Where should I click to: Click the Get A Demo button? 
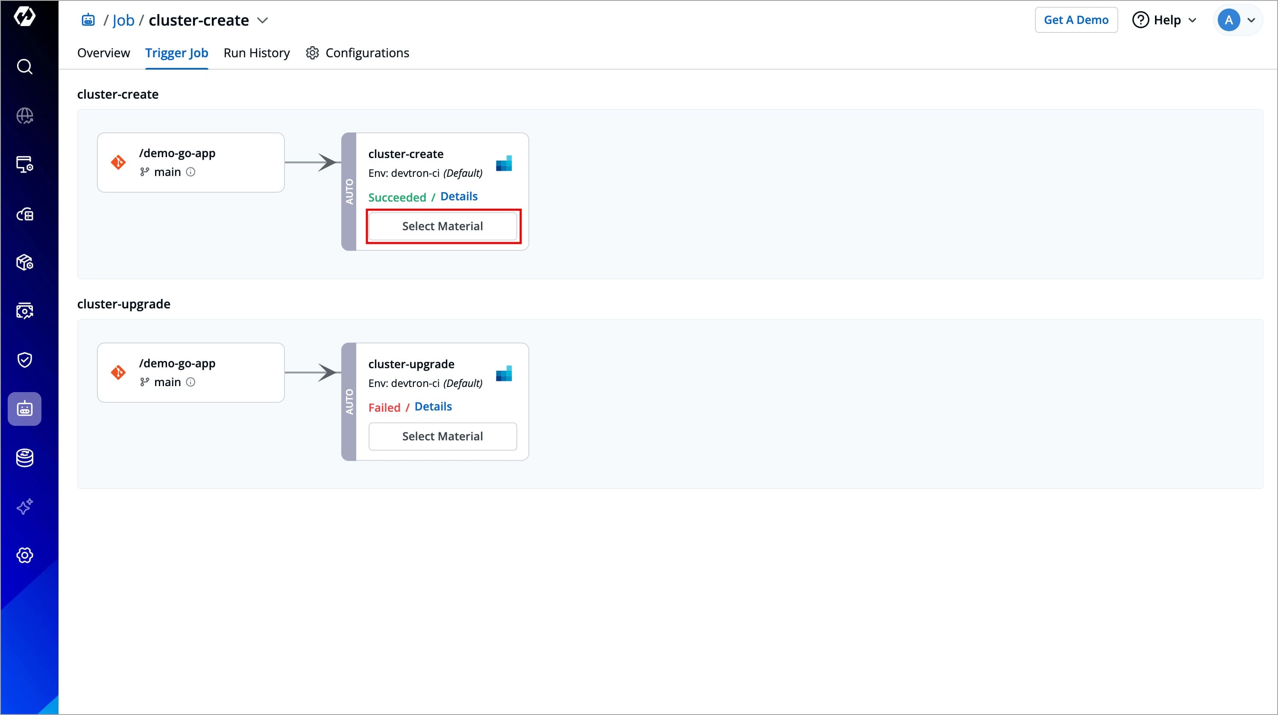[x=1076, y=20]
